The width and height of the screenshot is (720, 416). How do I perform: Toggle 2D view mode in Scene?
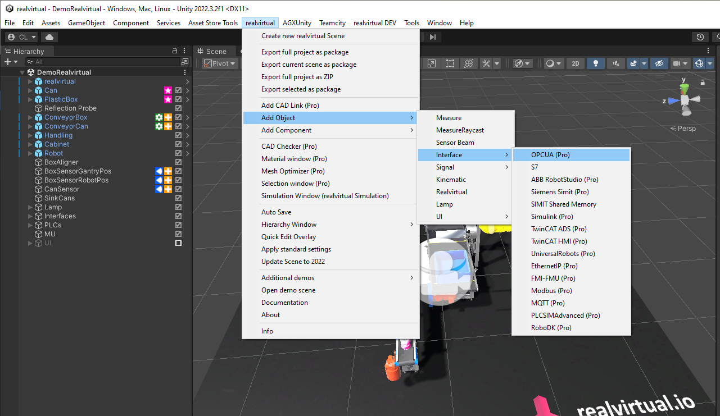coord(575,63)
